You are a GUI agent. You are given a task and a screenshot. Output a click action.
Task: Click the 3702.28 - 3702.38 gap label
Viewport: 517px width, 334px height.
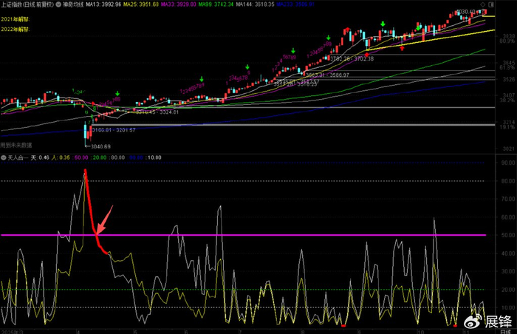coord(352,59)
